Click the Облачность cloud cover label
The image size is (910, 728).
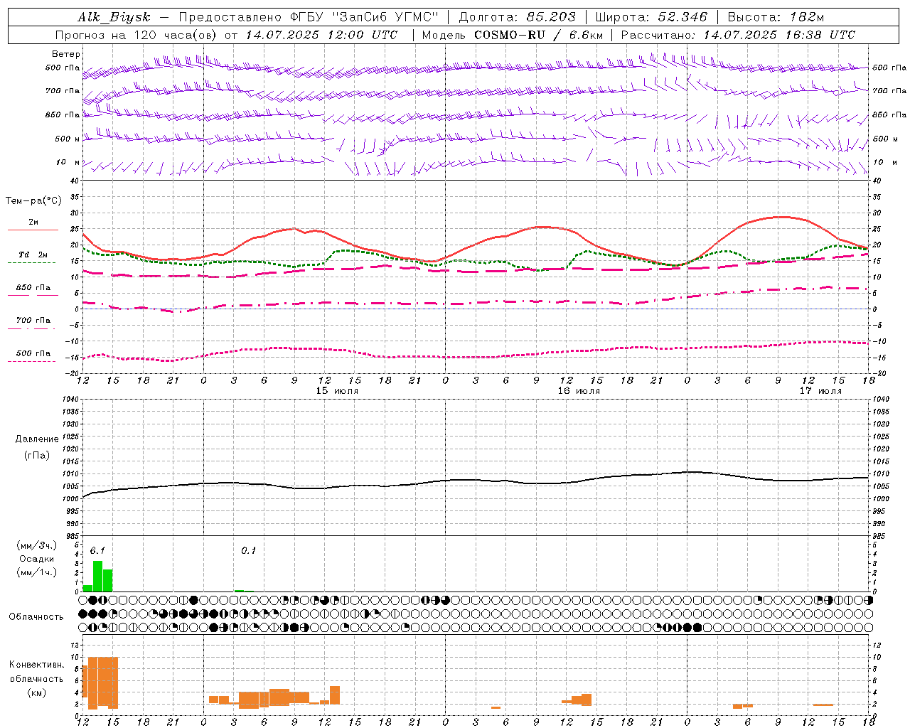click(x=36, y=617)
